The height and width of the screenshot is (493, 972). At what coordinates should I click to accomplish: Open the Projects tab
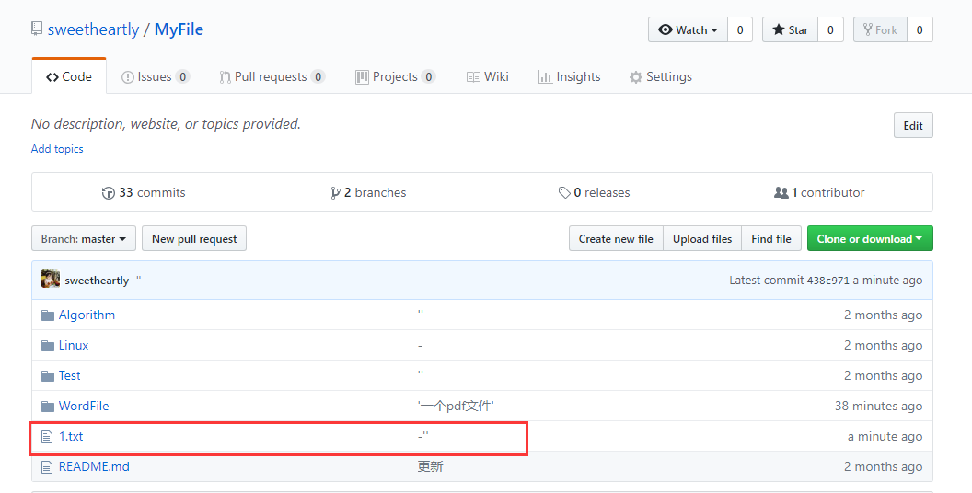396,76
